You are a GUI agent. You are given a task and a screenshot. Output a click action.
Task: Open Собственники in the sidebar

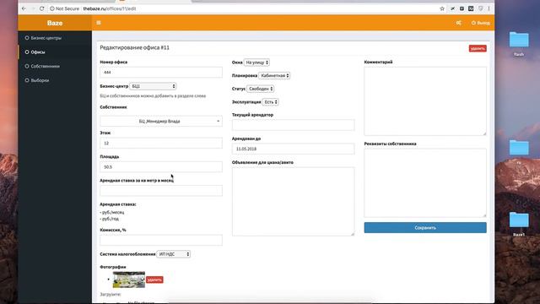45,66
